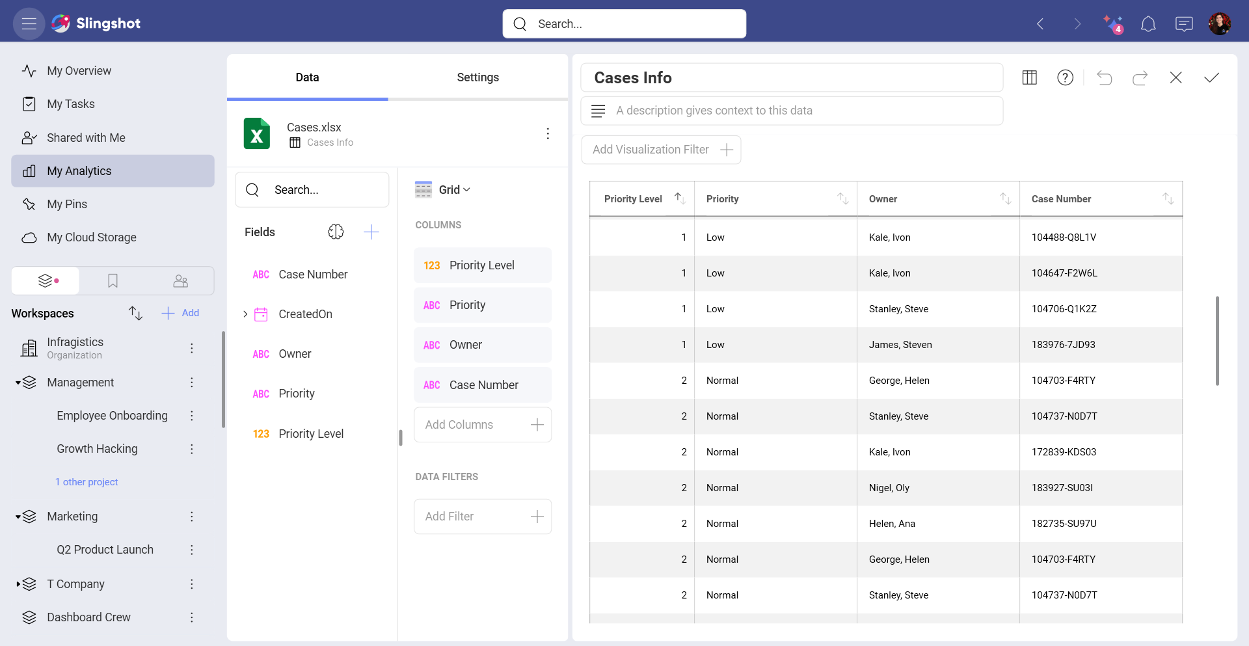Edit the Cases Info title field
The height and width of the screenshot is (646, 1249).
[x=792, y=77]
